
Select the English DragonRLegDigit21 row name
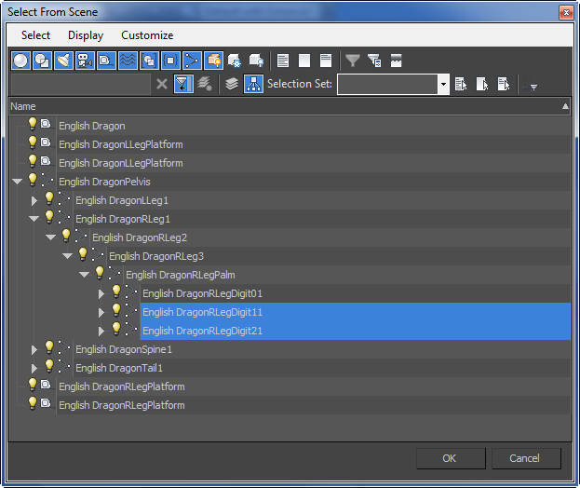coord(202,331)
